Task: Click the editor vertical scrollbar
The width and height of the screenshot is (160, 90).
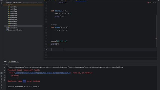Action: pyautogui.click(x=156, y=31)
